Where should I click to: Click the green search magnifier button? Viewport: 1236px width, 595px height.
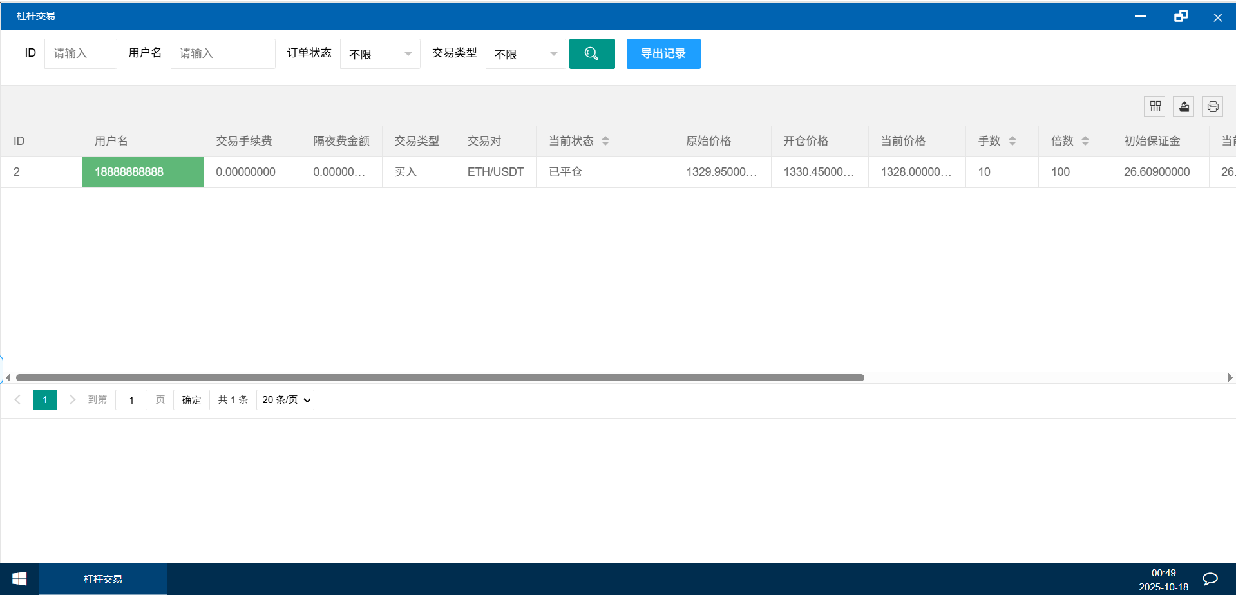point(591,53)
